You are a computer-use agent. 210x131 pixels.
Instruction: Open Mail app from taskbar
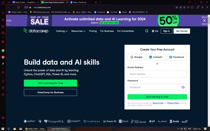coord(20,129)
